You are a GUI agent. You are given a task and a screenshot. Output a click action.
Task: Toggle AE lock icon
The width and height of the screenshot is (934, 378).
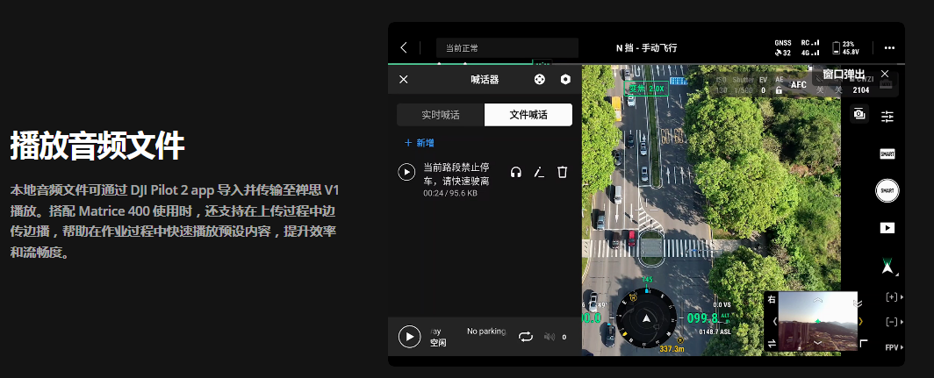click(779, 90)
